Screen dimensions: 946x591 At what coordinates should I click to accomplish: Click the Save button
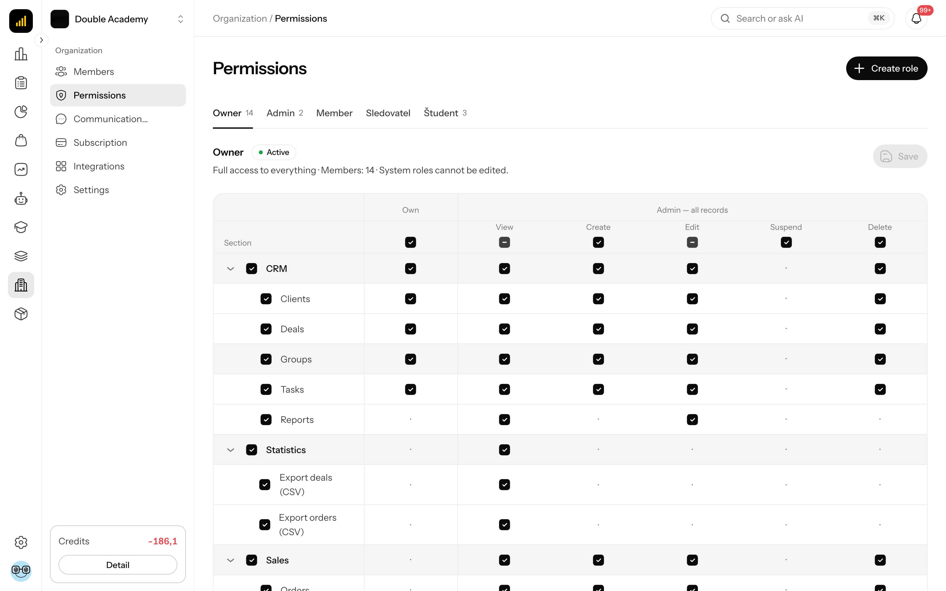pyautogui.click(x=900, y=156)
